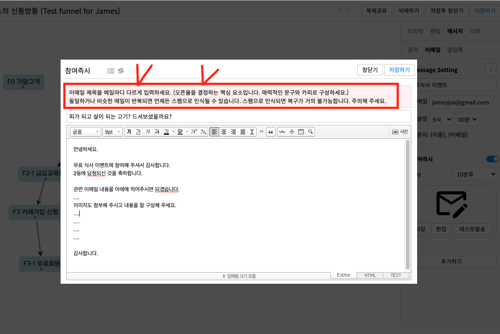
Task: Open the 글꼴 font dropdown
Action: (86, 132)
